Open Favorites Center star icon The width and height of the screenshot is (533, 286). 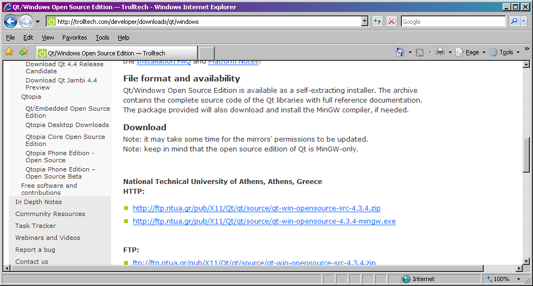coord(9,52)
